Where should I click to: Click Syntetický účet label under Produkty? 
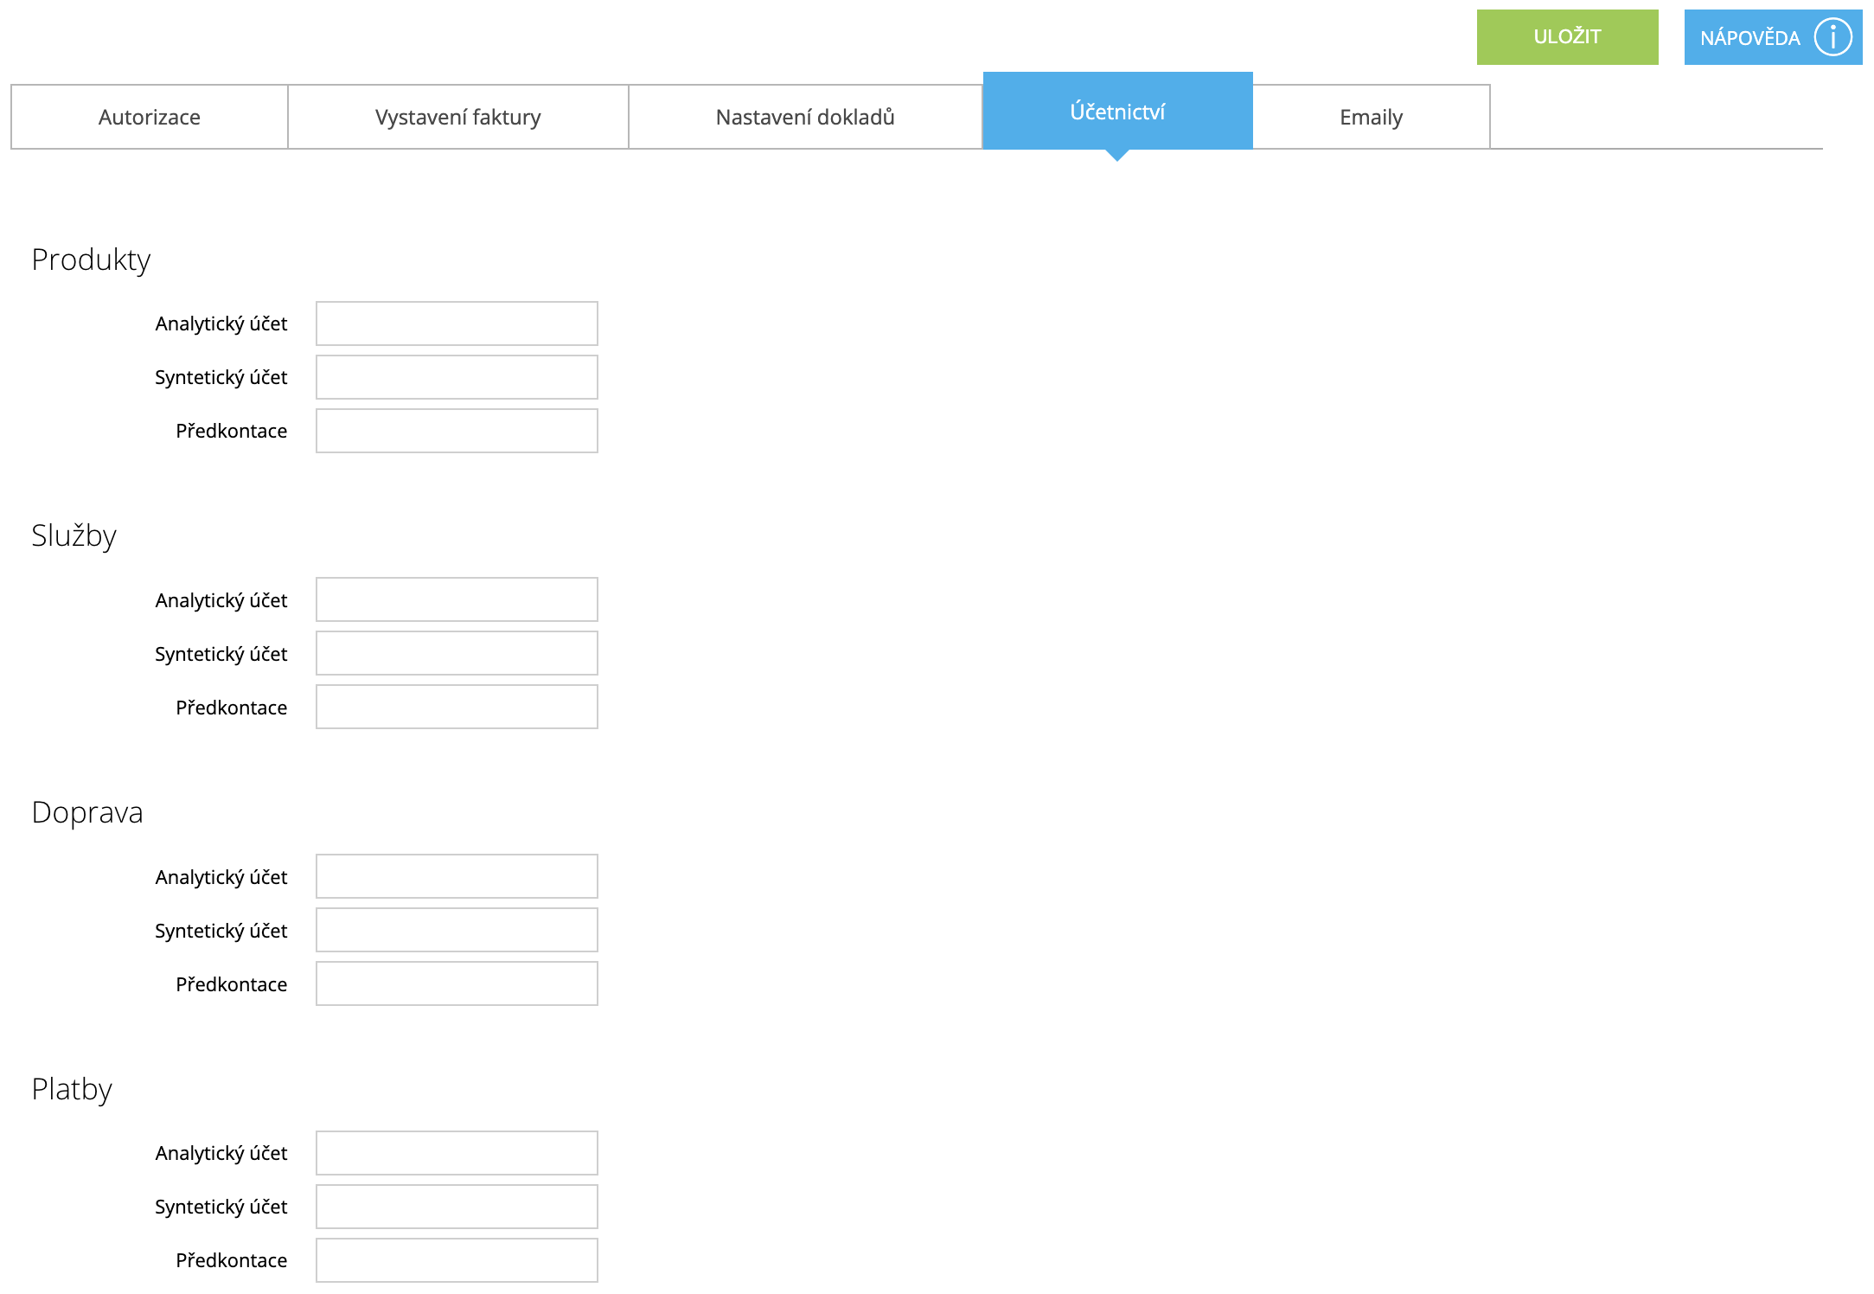tap(221, 377)
